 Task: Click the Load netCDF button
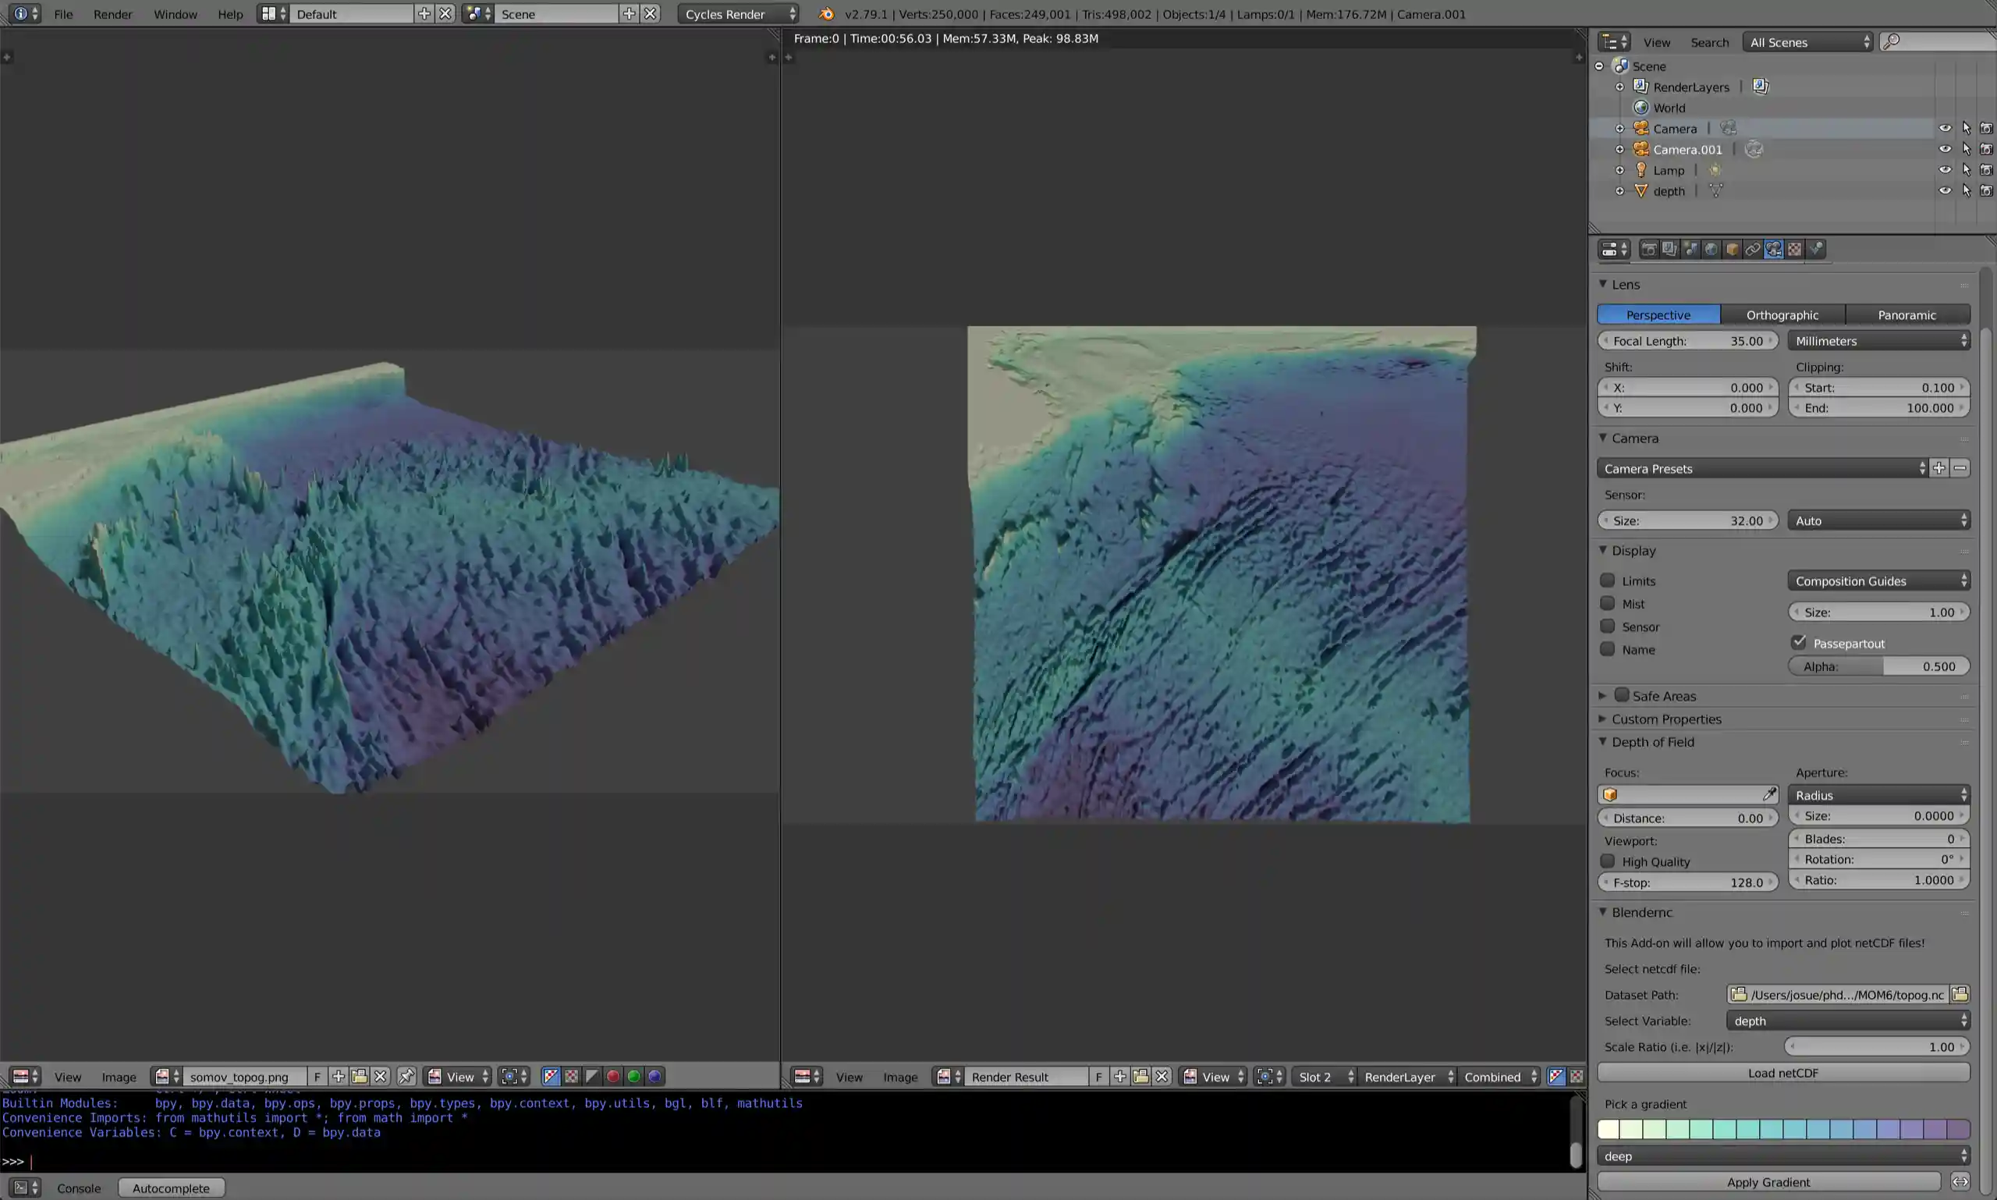point(1782,1072)
